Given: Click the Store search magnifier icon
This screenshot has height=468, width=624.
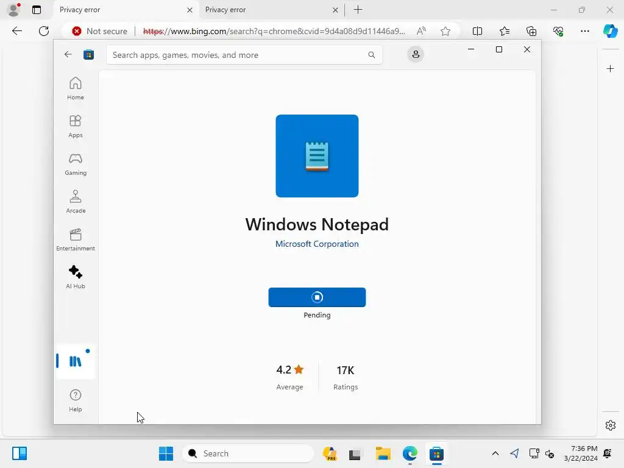Looking at the screenshot, I should tap(371, 54).
